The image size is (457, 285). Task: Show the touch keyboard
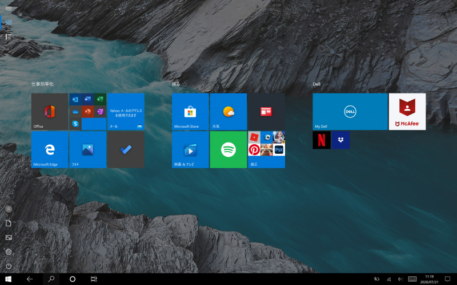pos(412,279)
